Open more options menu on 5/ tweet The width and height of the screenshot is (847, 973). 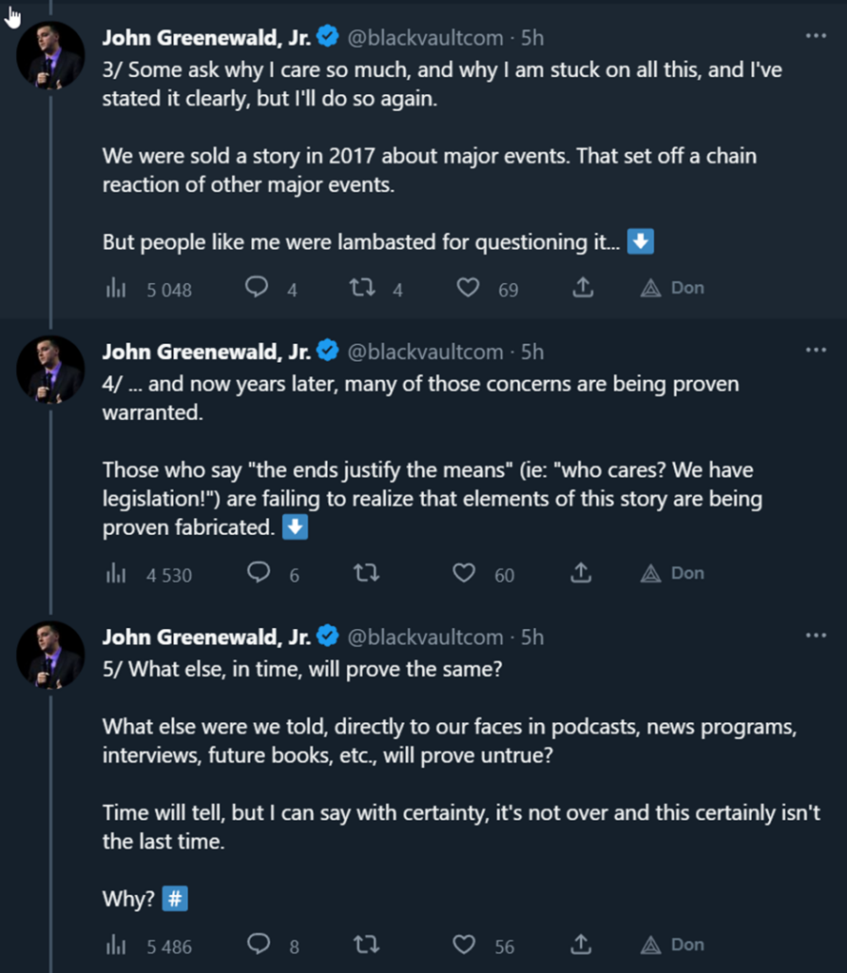coord(816,636)
